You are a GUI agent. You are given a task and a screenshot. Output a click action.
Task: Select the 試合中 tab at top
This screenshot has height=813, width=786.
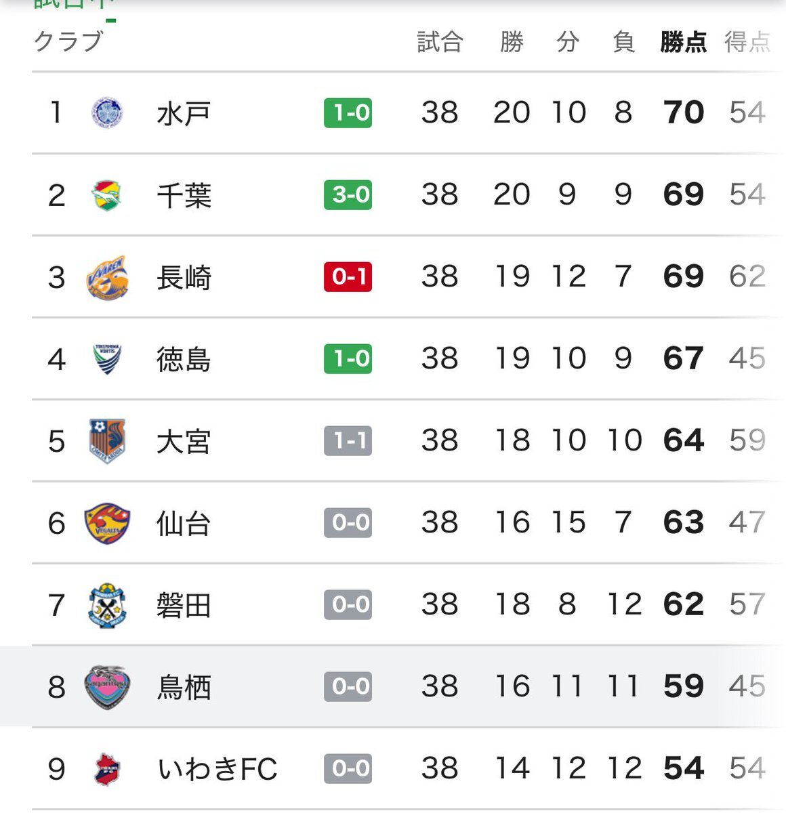71,4
